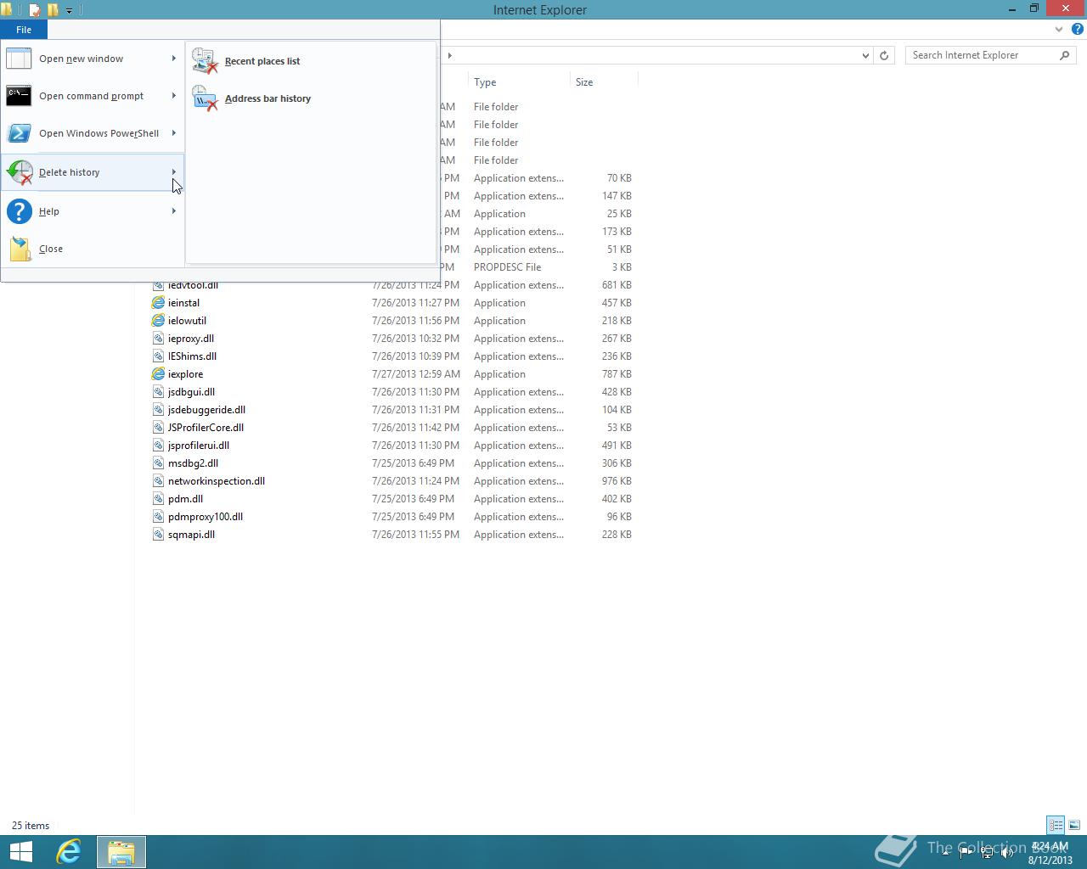
Task: Click the Close folder icon in File menu
Action: point(20,249)
